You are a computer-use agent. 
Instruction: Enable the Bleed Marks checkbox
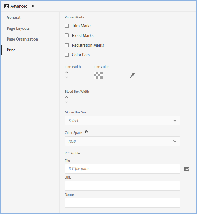click(67, 35)
